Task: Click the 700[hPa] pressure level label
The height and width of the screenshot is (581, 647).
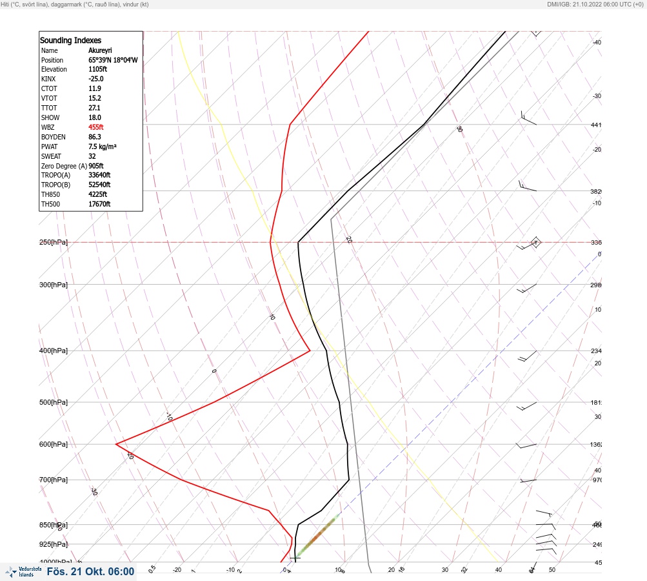Action: (x=54, y=480)
